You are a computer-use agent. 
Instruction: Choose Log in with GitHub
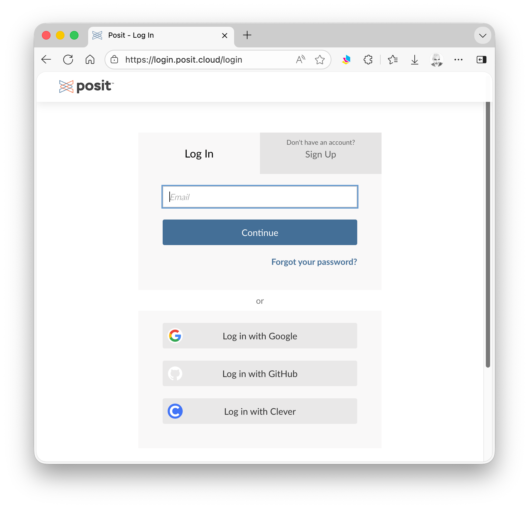260,373
